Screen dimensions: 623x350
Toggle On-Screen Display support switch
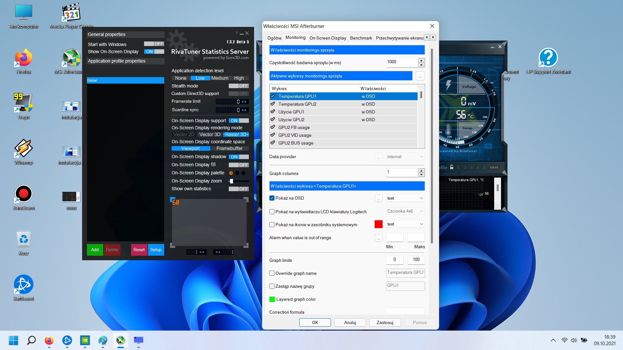[x=239, y=121]
